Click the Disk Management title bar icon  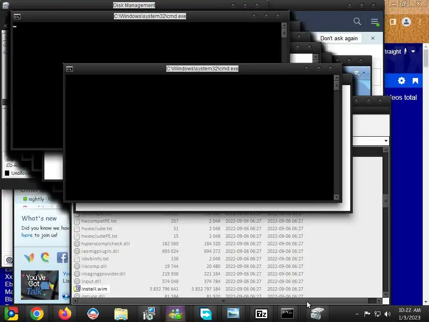5,5
